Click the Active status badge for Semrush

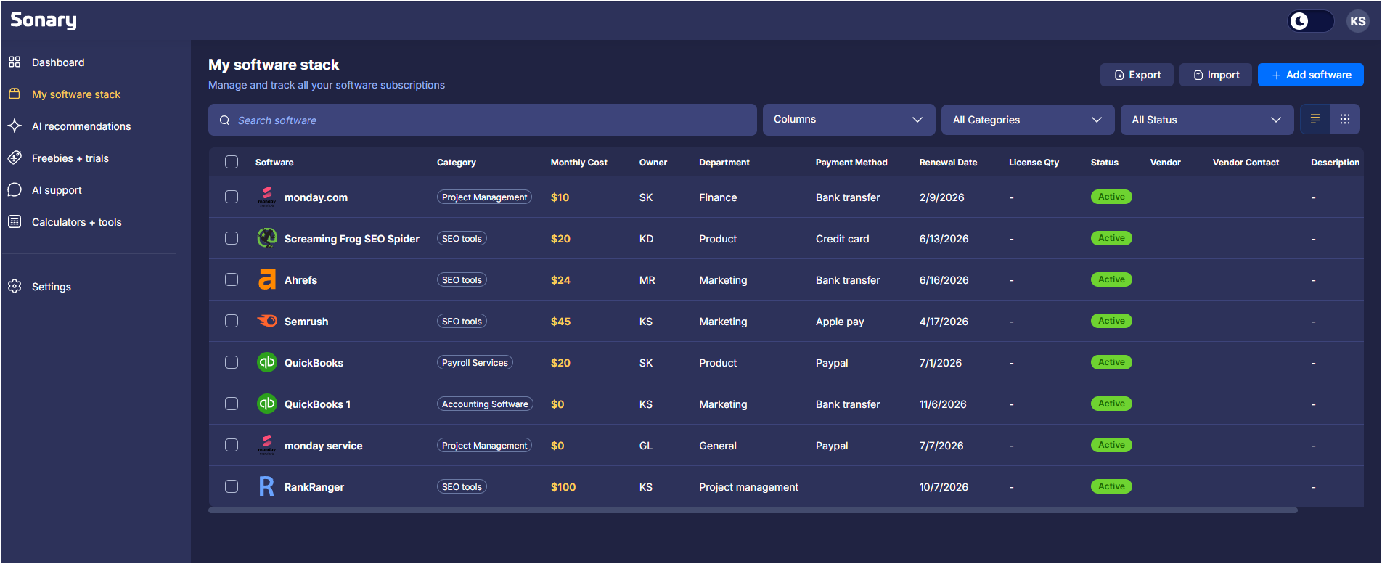[1111, 321]
